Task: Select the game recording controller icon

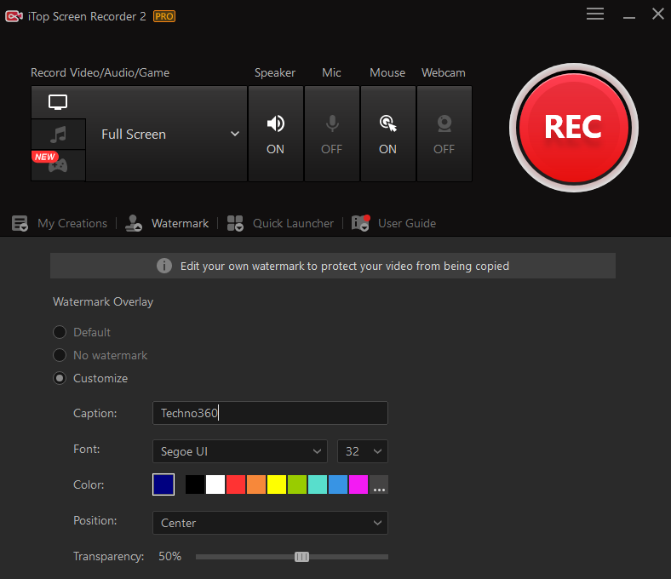Action: coord(58,165)
